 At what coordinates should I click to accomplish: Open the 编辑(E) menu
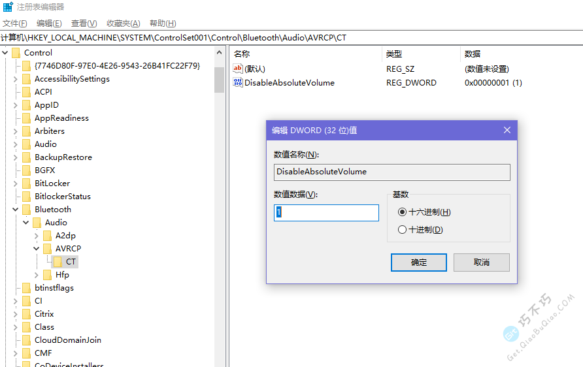click(x=49, y=24)
